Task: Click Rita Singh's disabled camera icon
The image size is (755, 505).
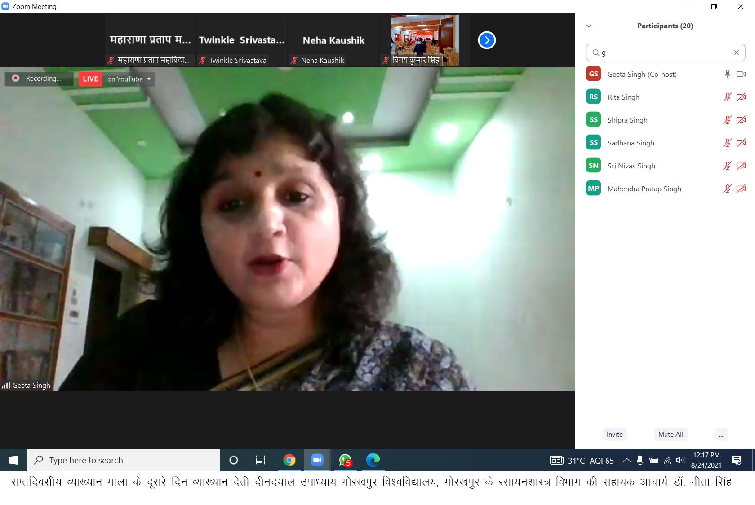Action: (x=741, y=97)
